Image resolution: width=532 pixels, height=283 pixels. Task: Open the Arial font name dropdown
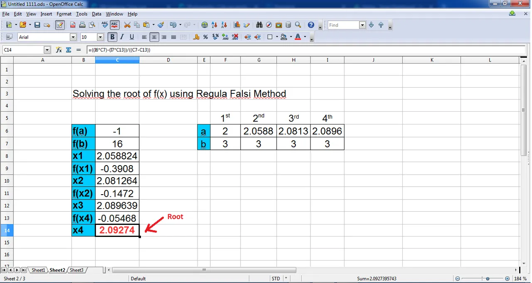tap(73, 37)
